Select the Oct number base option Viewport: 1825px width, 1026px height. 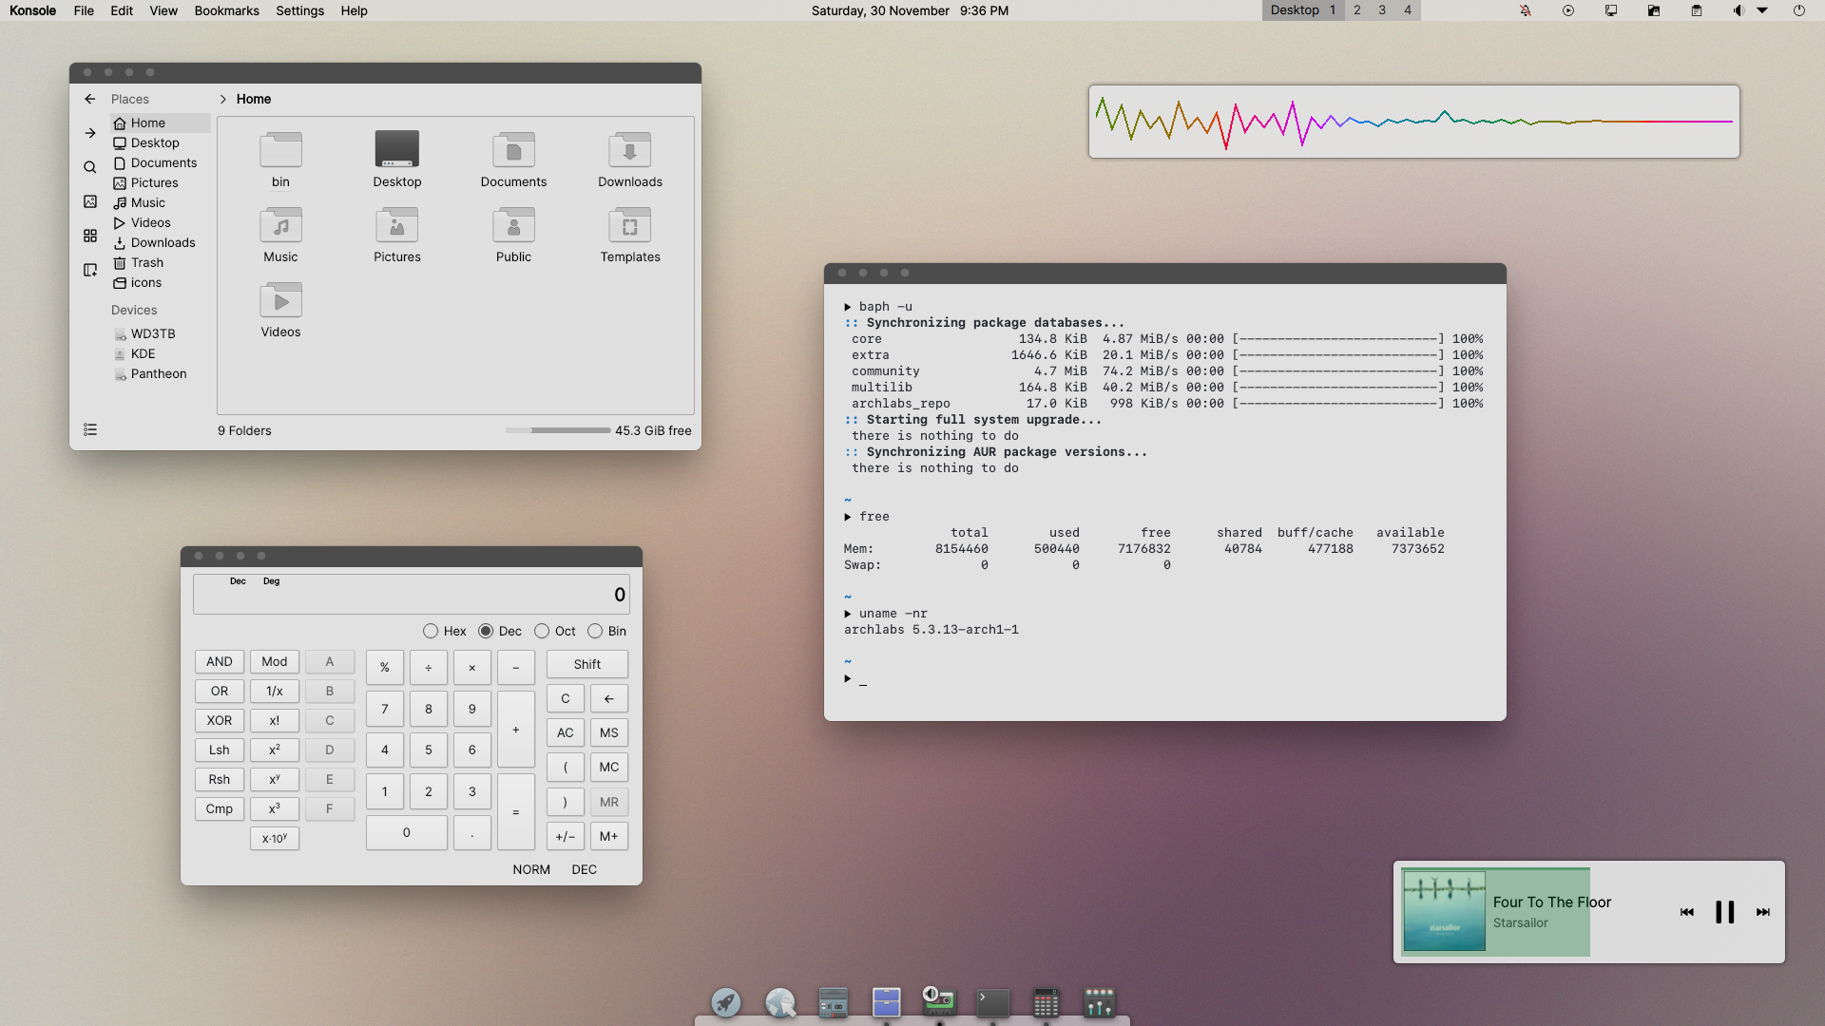[542, 631]
